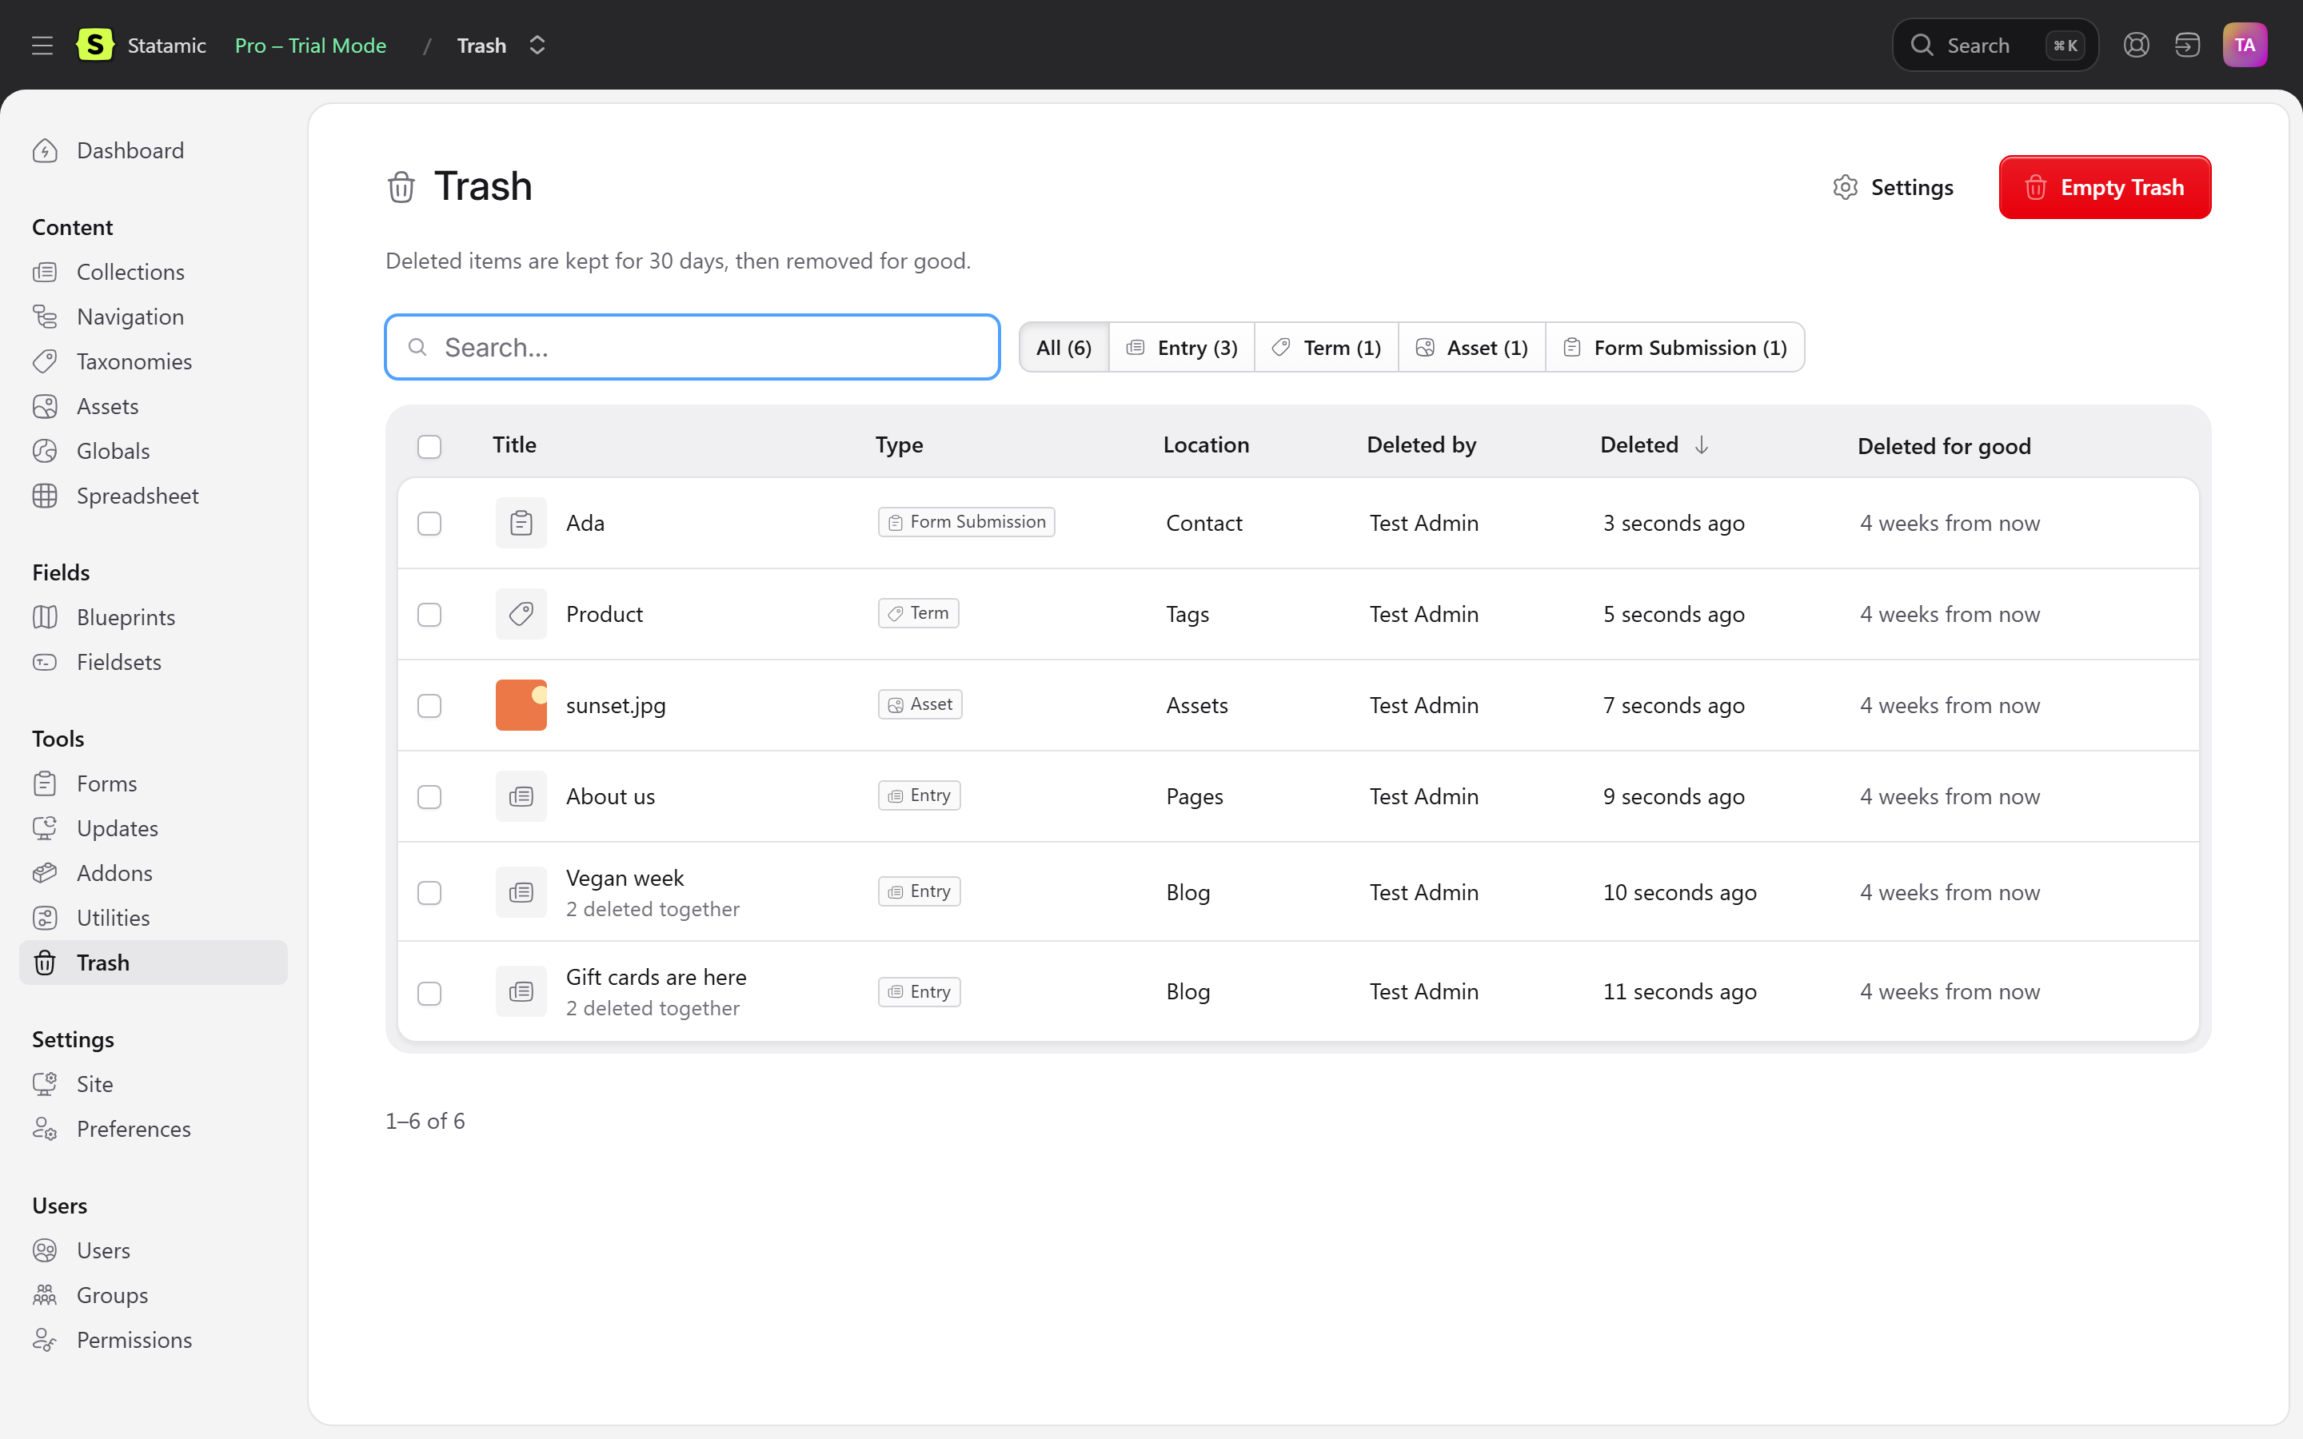
Task: Click the Dashboard icon in sidebar
Action: [45, 150]
